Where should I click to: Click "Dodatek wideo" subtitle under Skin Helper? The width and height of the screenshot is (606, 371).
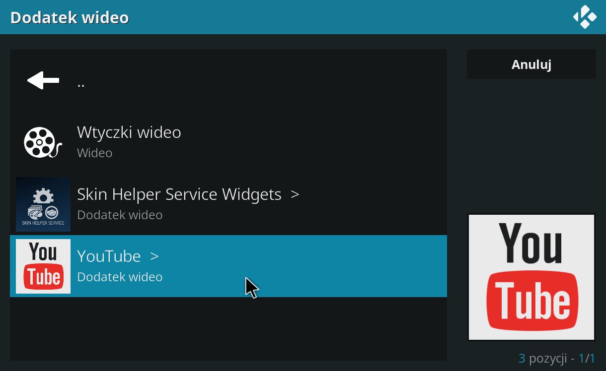click(120, 215)
